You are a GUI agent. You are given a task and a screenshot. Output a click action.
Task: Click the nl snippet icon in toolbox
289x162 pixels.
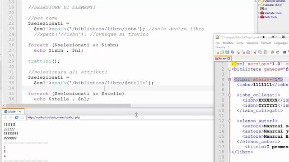(x=262, y=9)
